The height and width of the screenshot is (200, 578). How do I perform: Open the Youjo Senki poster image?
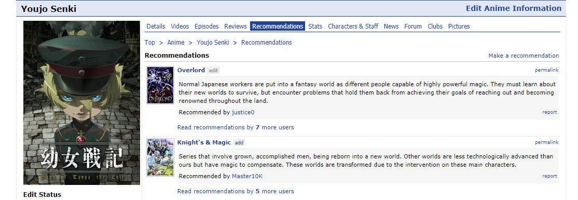point(81,102)
